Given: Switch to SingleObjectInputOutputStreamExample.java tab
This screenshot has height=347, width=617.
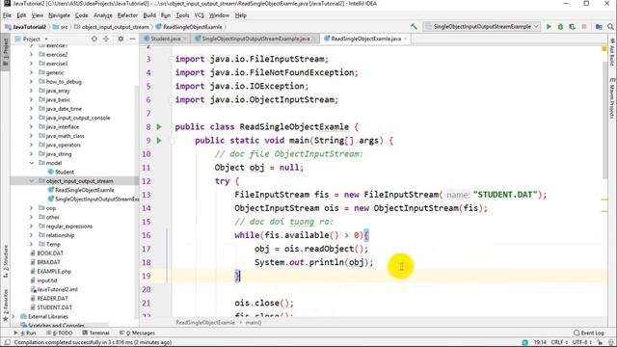Looking at the screenshot, I should tap(255, 39).
